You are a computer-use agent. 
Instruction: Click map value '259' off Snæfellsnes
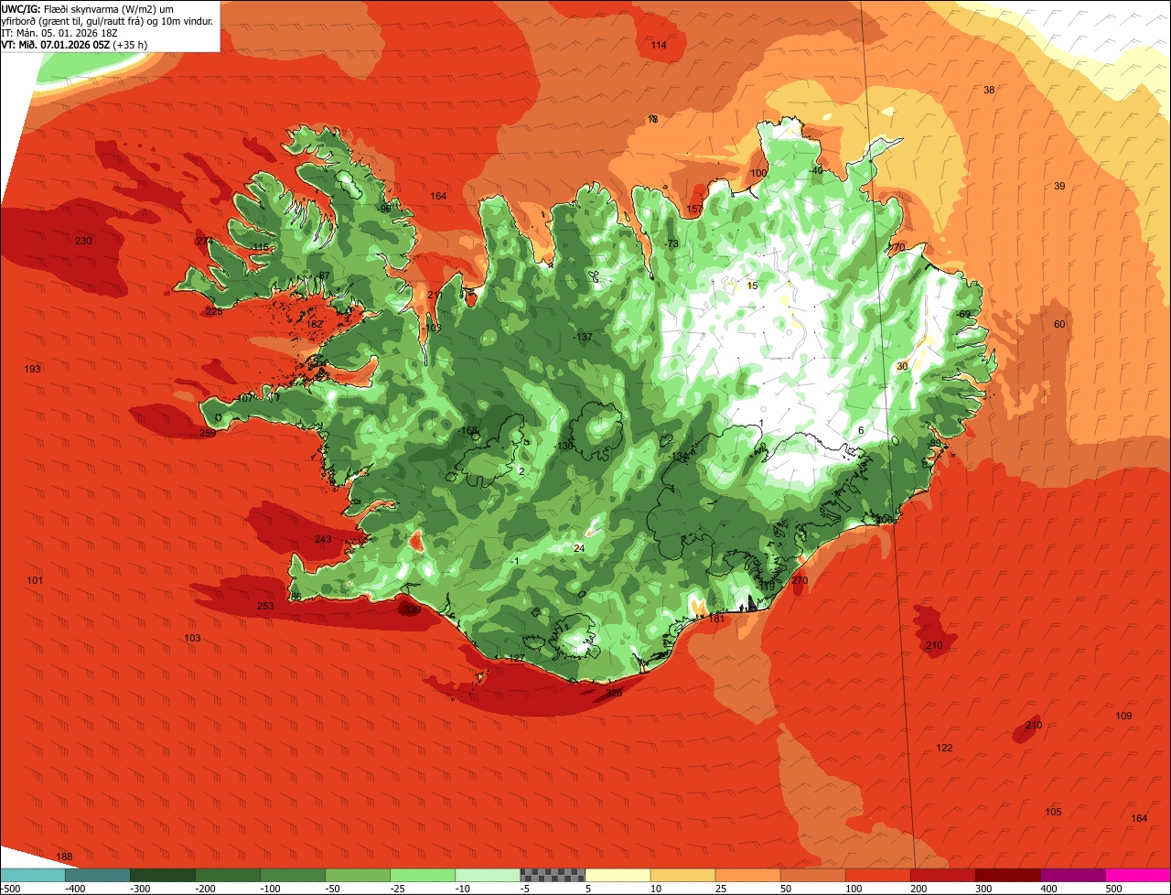pyautogui.click(x=208, y=433)
